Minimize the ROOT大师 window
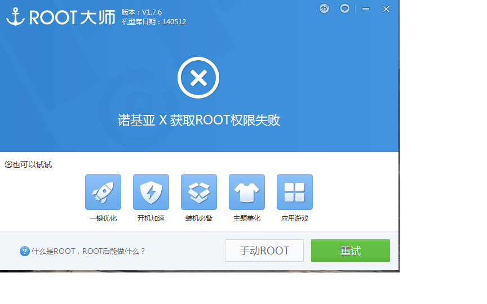The width and height of the screenshot is (487, 304). tap(366, 9)
